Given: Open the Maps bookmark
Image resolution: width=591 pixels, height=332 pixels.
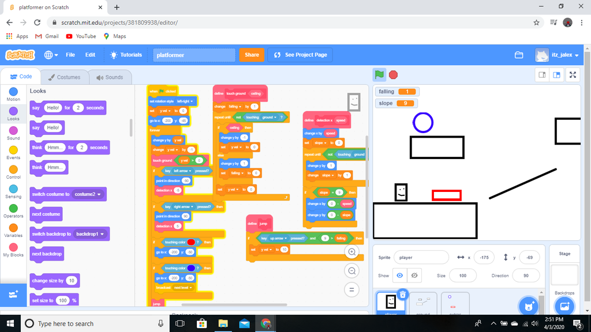Looking at the screenshot, I should click(x=115, y=36).
